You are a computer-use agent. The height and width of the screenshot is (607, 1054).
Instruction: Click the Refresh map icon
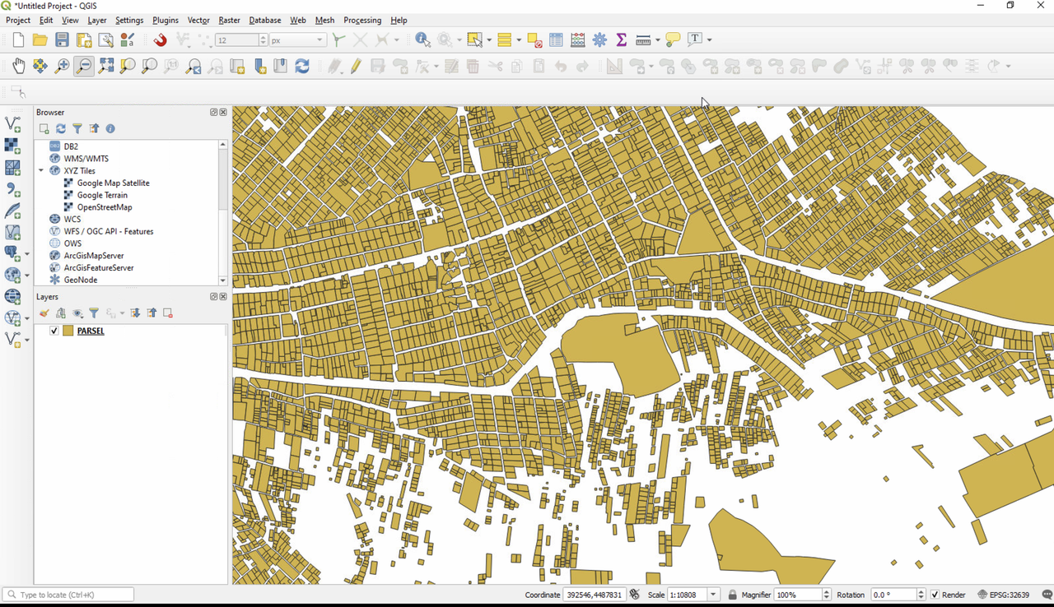[302, 67]
